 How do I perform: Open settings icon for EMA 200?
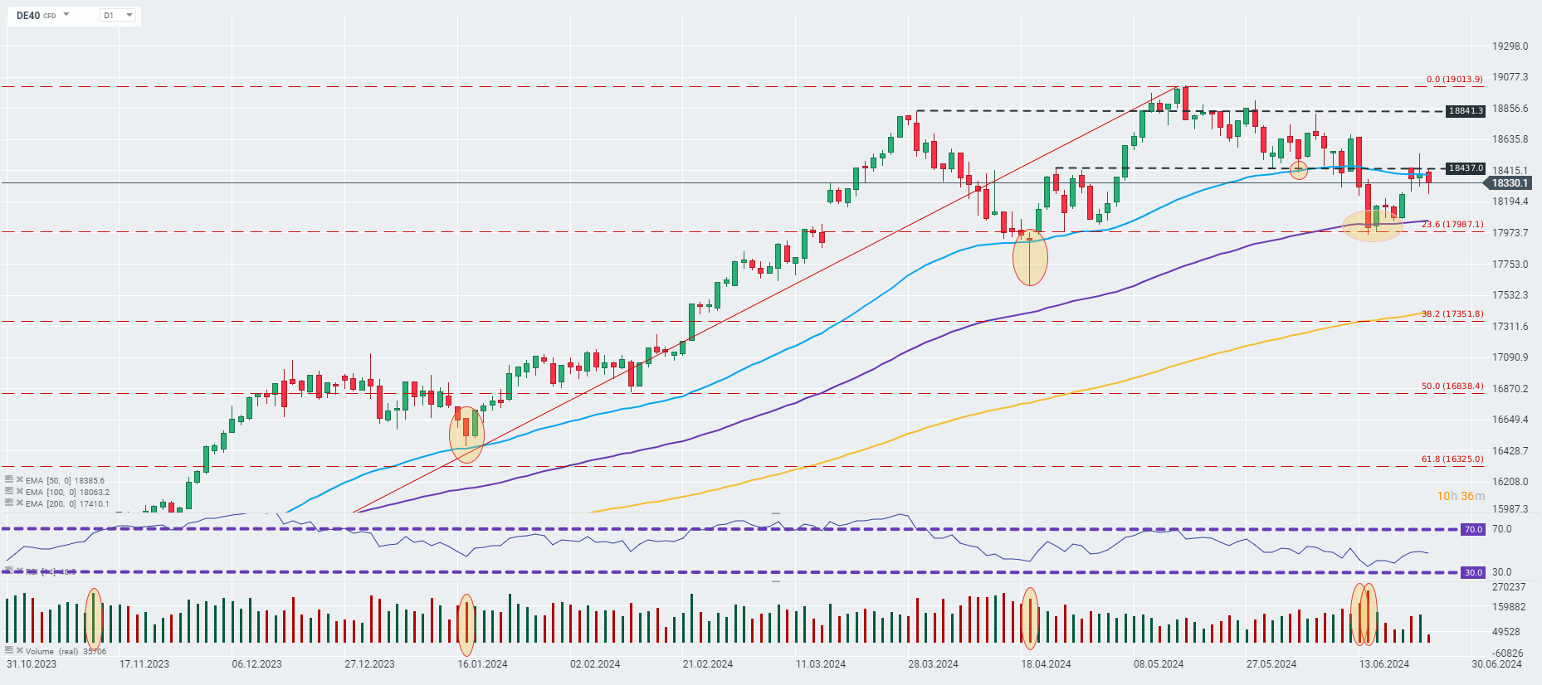pos(9,503)
